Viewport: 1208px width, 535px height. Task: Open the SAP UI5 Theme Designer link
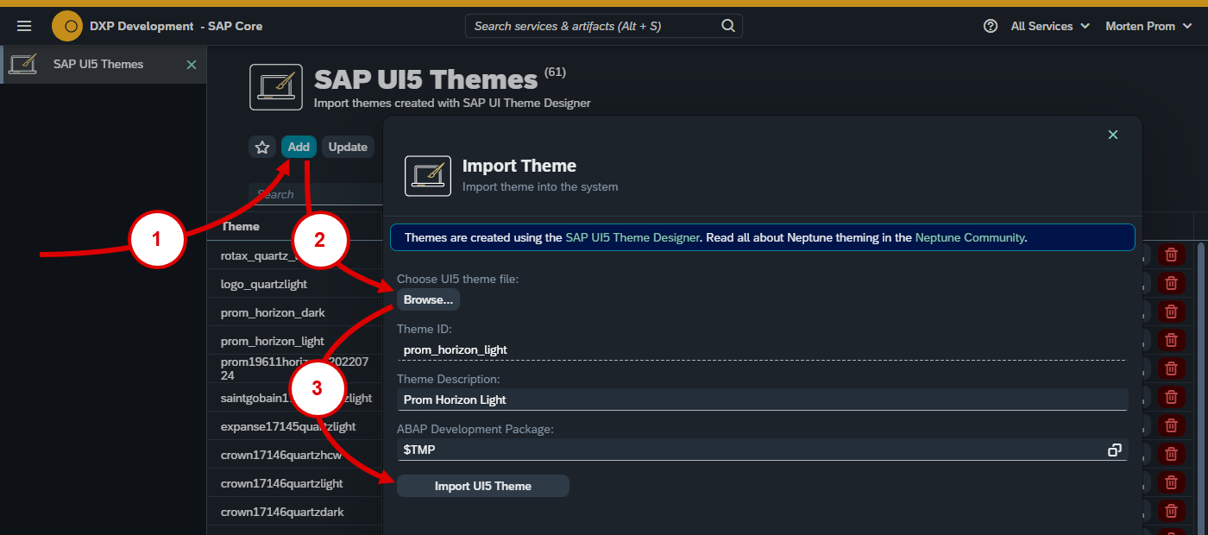point(632,237)
